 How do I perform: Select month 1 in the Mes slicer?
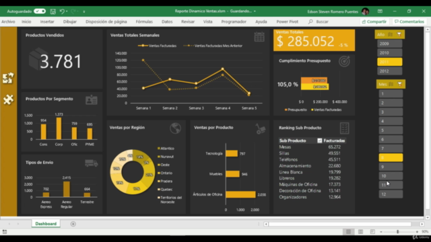point(391,93)
